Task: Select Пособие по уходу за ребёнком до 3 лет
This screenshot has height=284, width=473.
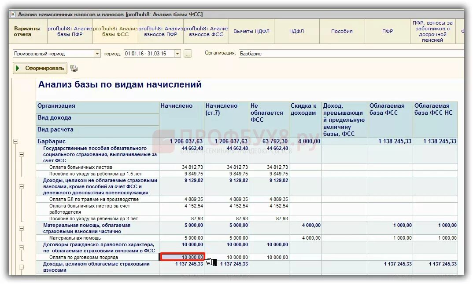Action: click(93, 218)
